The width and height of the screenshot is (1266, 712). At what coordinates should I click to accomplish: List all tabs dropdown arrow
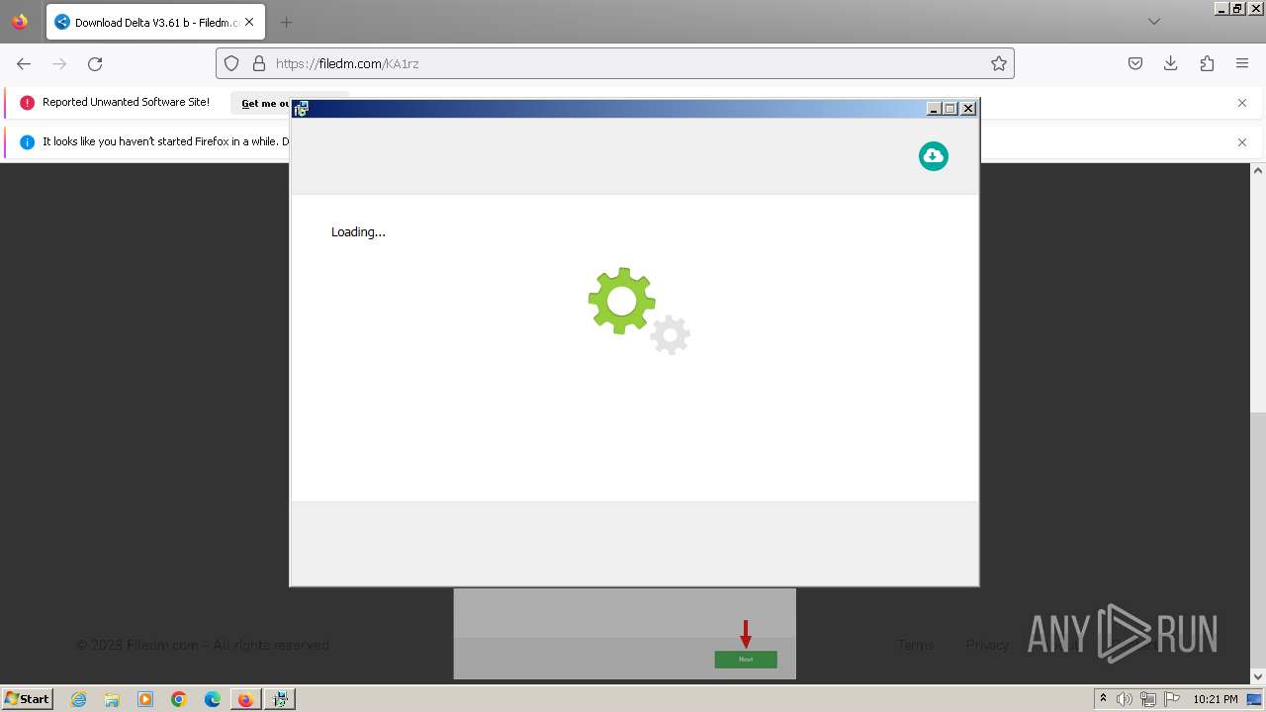click(1153, 22)
